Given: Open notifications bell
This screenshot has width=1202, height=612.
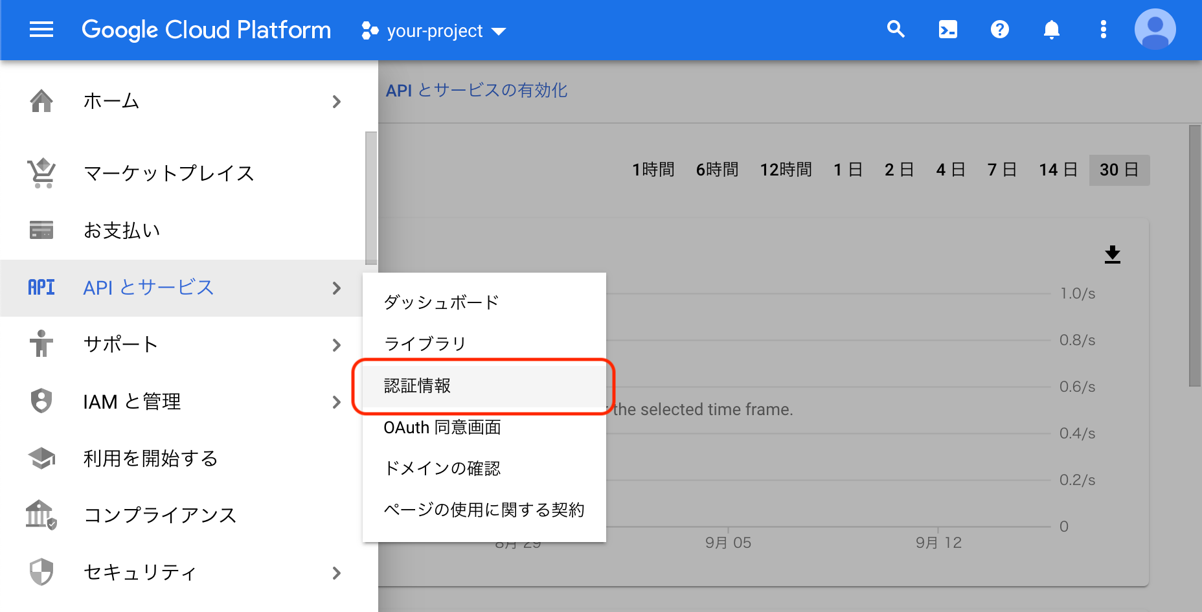Looking at the screenshot, I should (x=1052, y=30).
